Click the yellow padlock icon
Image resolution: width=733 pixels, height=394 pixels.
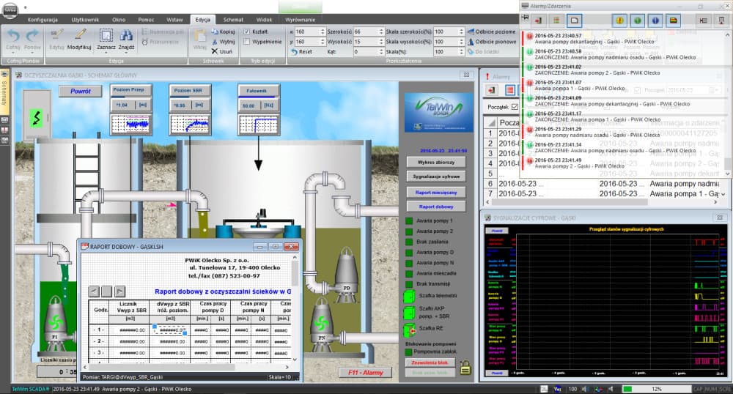tap(465, 368)
